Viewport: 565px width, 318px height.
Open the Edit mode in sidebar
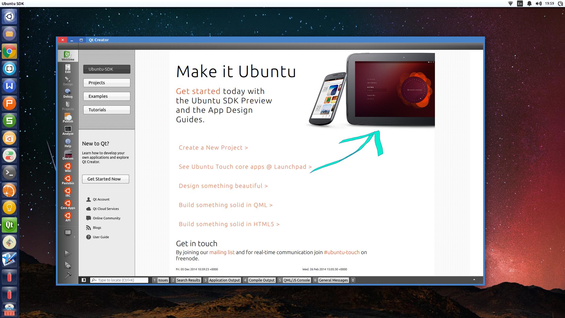coord(68,69)
